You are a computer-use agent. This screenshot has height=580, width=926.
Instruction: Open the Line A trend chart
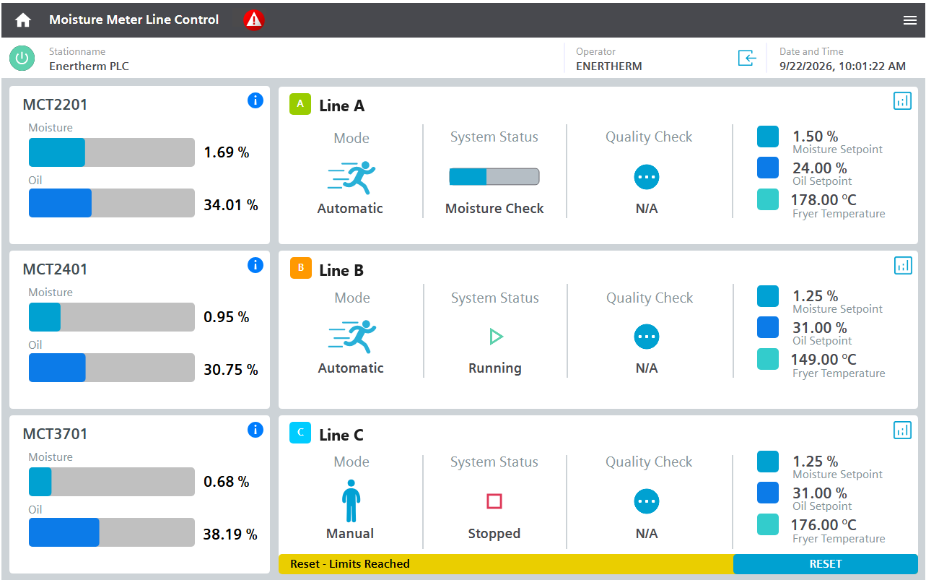(902, 101)
